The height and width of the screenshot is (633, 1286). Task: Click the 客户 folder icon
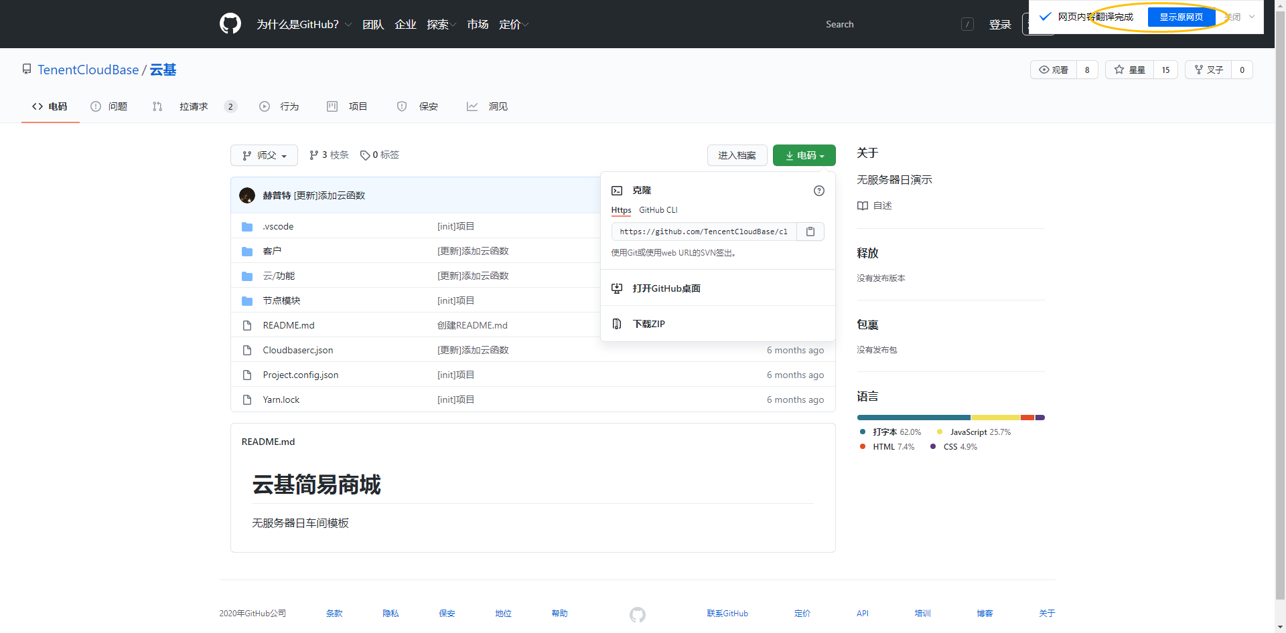point(247,252)
